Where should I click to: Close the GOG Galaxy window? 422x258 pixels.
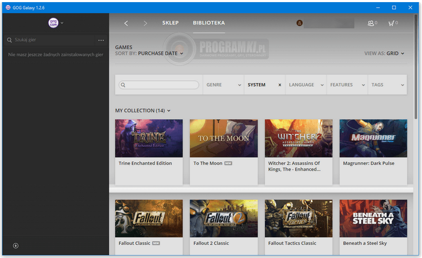[410, 7]
